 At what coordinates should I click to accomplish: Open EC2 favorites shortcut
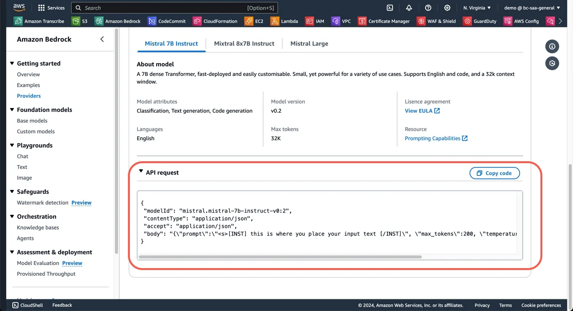point(254,21)
